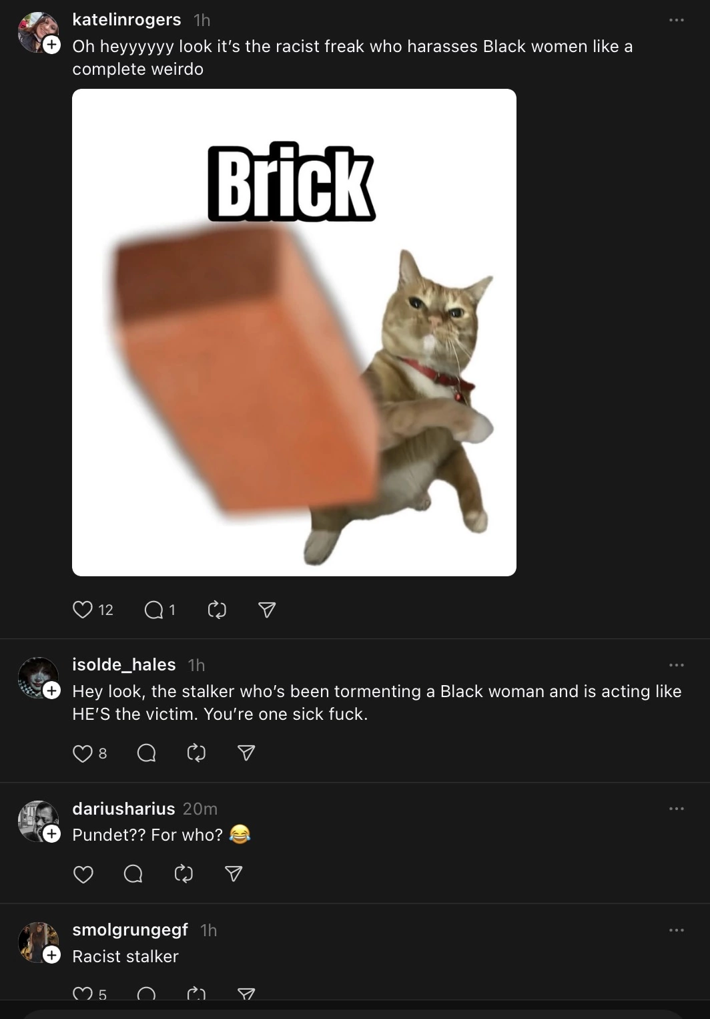Like isolde_hales' reply
710x1019 pixels.
tap(83, 753)
